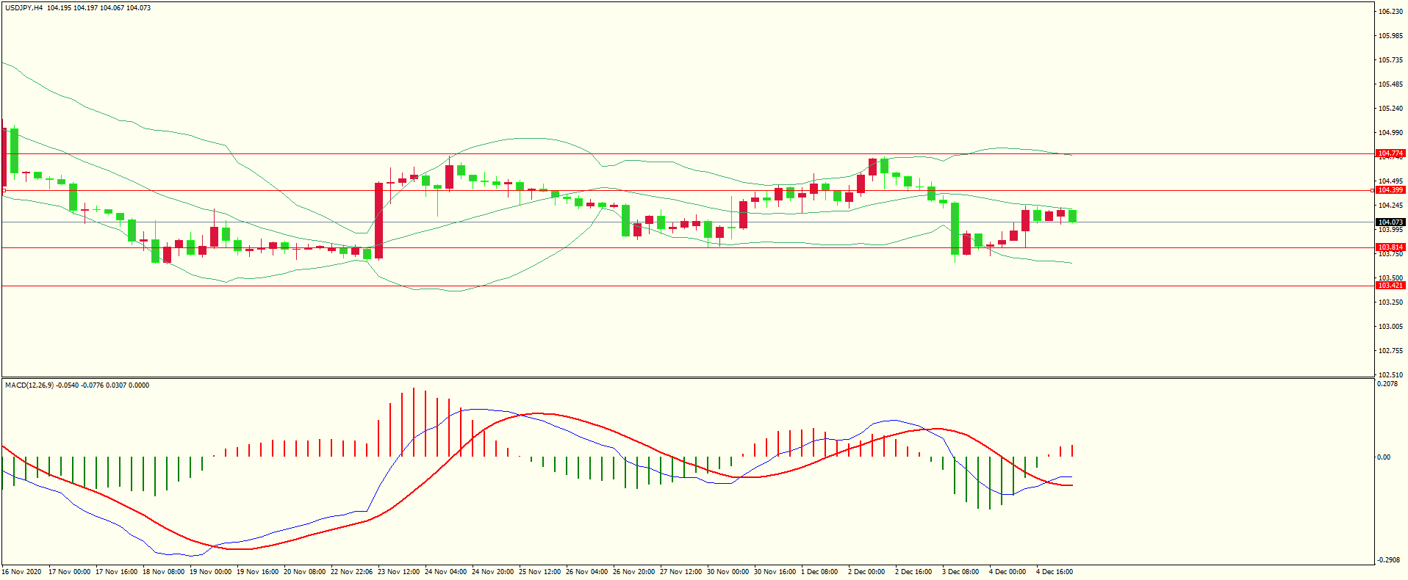This screenshot has width=1408, height=580.
Task: Select the red 104.399 price level tag
Action: point(1390,190)
